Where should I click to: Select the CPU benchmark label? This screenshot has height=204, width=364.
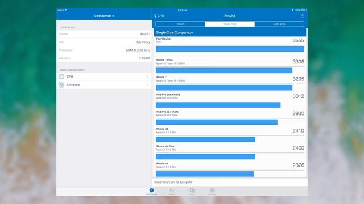click(69, 76)
